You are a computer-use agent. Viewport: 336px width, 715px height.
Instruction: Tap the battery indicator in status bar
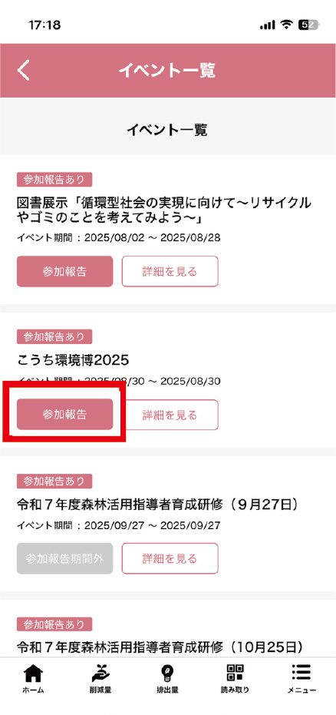coord(308,25)
